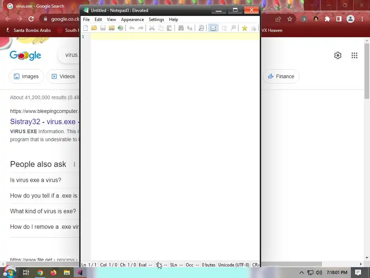Click the New document toolbar icon
Image resolution: width=370 pixels, height=278 pixels.
pos(86,28)
